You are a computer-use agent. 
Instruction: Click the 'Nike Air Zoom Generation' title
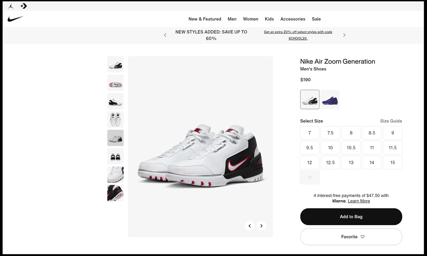click(338, 61)
